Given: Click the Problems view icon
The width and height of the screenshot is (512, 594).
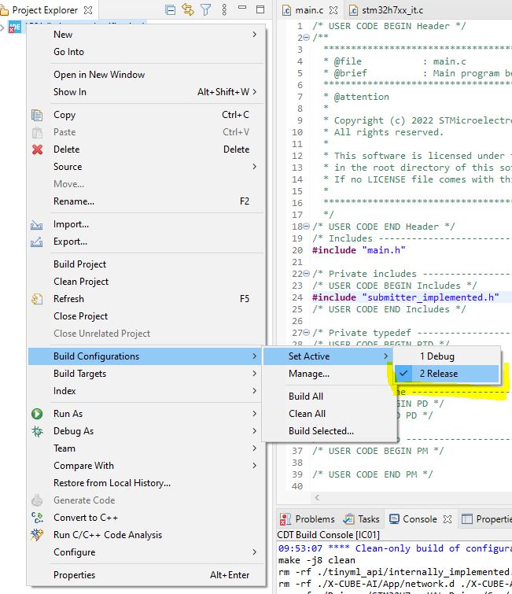Looking at the screenshot, I should point(285,519).
